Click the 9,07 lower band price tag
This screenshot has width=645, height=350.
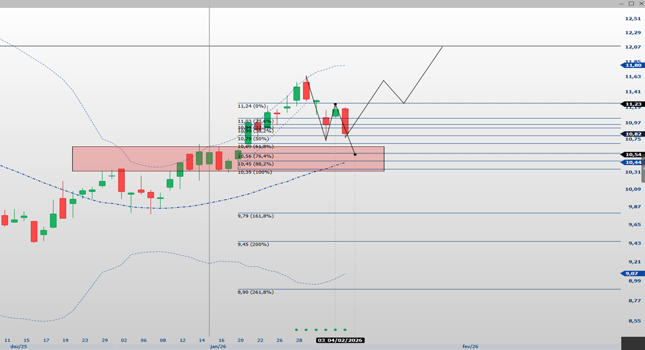[x=633, y=273]
